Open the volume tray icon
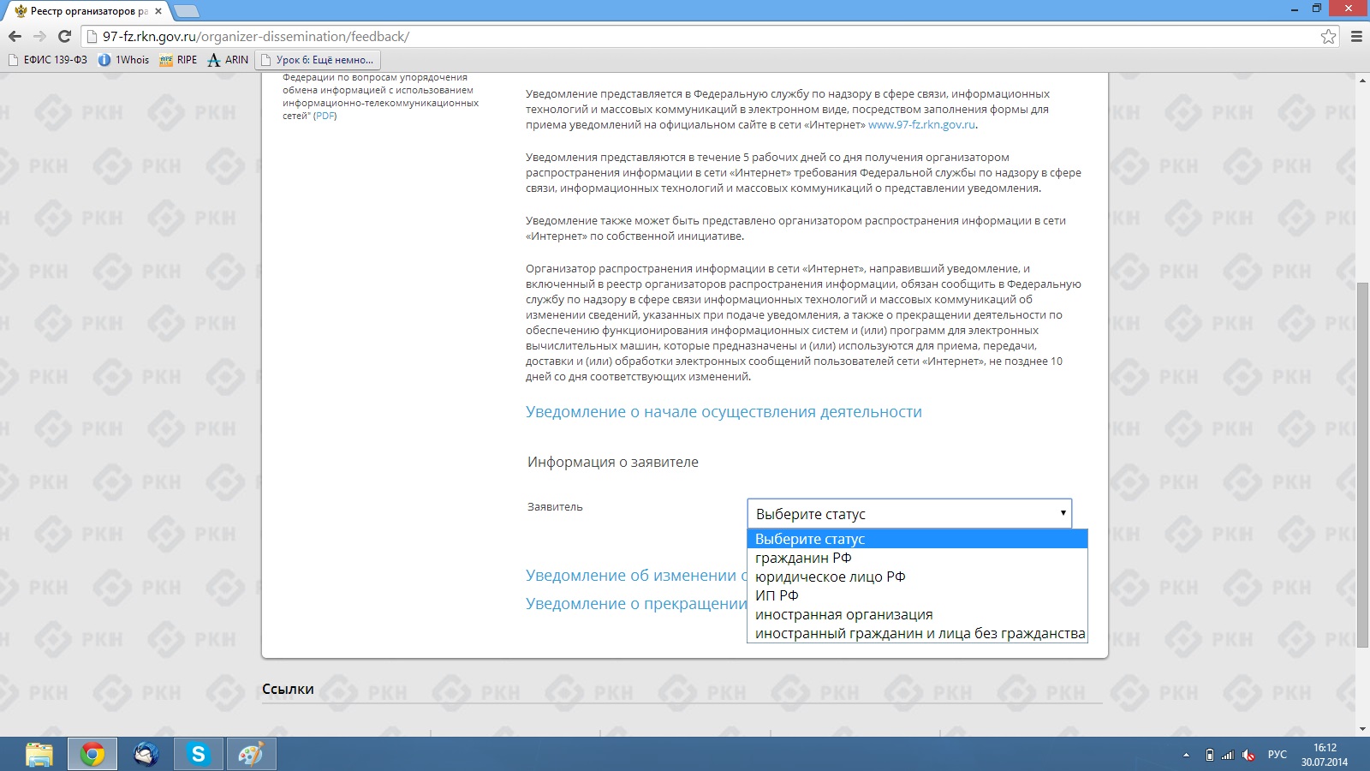Image resolution: width=1370 pixels, height=771 pixels. (1248, 755)
